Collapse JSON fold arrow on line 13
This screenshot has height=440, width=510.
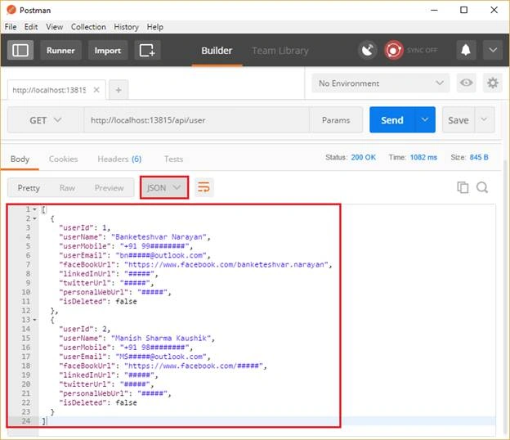pos(34,320)
